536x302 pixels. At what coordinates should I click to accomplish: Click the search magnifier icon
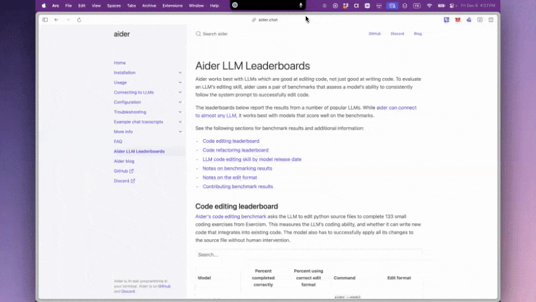(x=198, y=34)
